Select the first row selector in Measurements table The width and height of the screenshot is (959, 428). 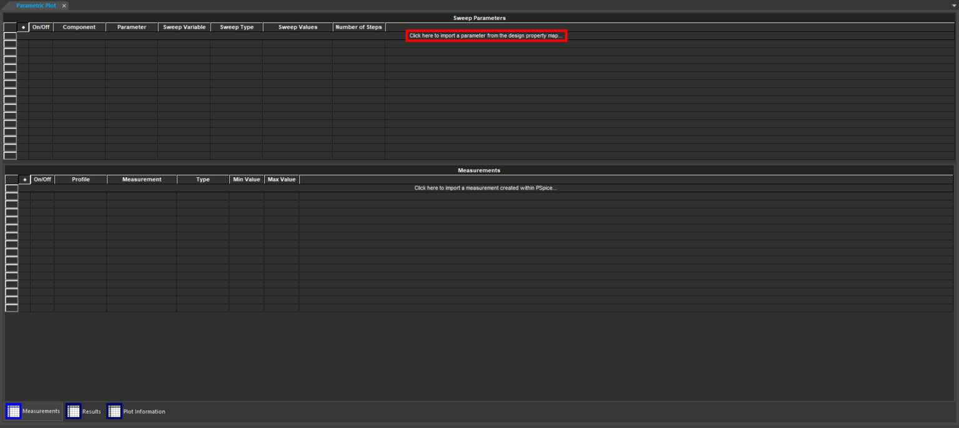click(11, 188)
